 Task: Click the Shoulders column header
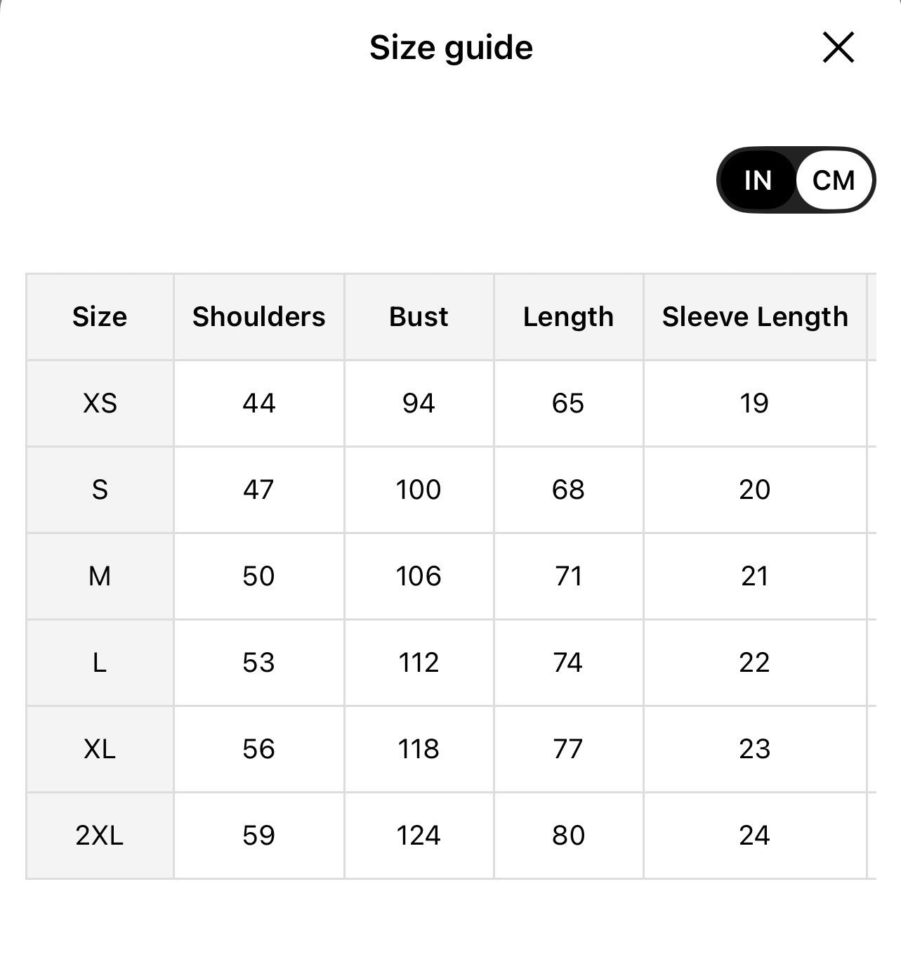click(259, 317)
